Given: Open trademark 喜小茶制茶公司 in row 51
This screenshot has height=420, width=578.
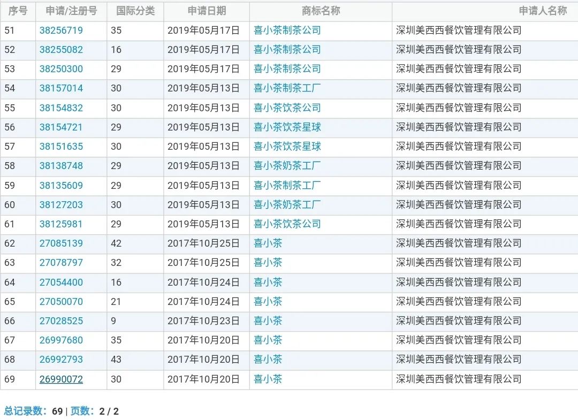Looking at the screenshot, I should pos(287,30).
